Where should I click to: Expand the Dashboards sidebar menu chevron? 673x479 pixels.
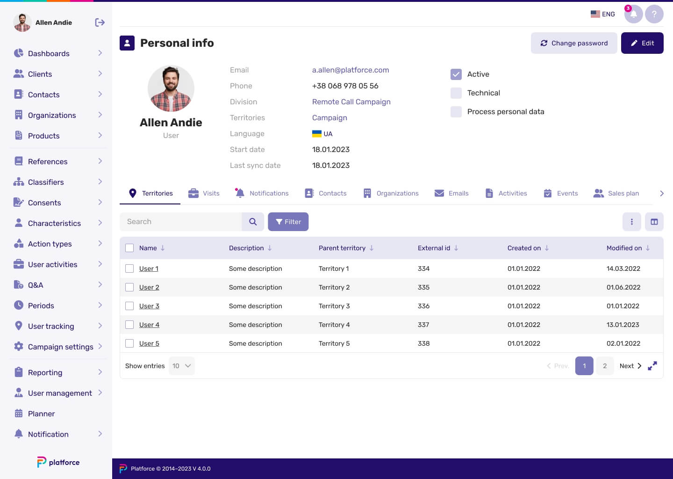coord(100,53)
